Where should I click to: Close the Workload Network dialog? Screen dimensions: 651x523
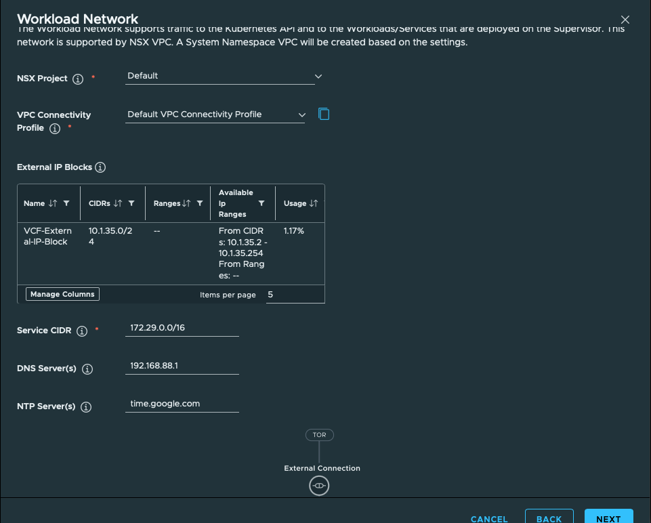point(625,20)
